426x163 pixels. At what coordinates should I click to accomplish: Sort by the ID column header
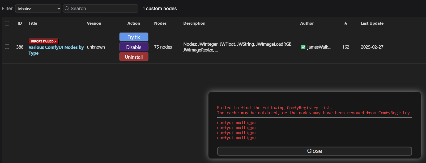pos(20,23)
